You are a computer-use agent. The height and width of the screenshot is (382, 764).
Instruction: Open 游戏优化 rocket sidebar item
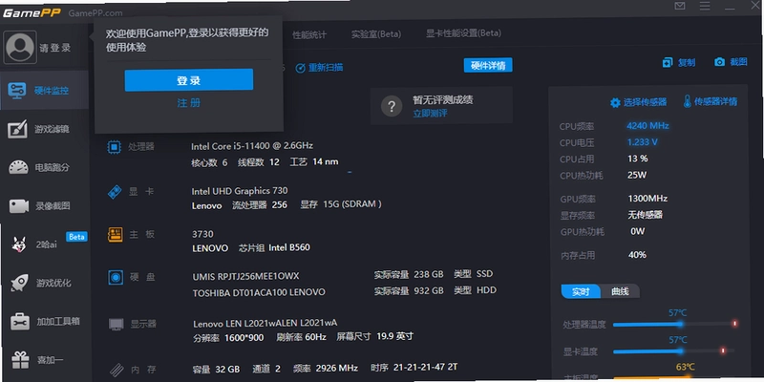[46, 283]
